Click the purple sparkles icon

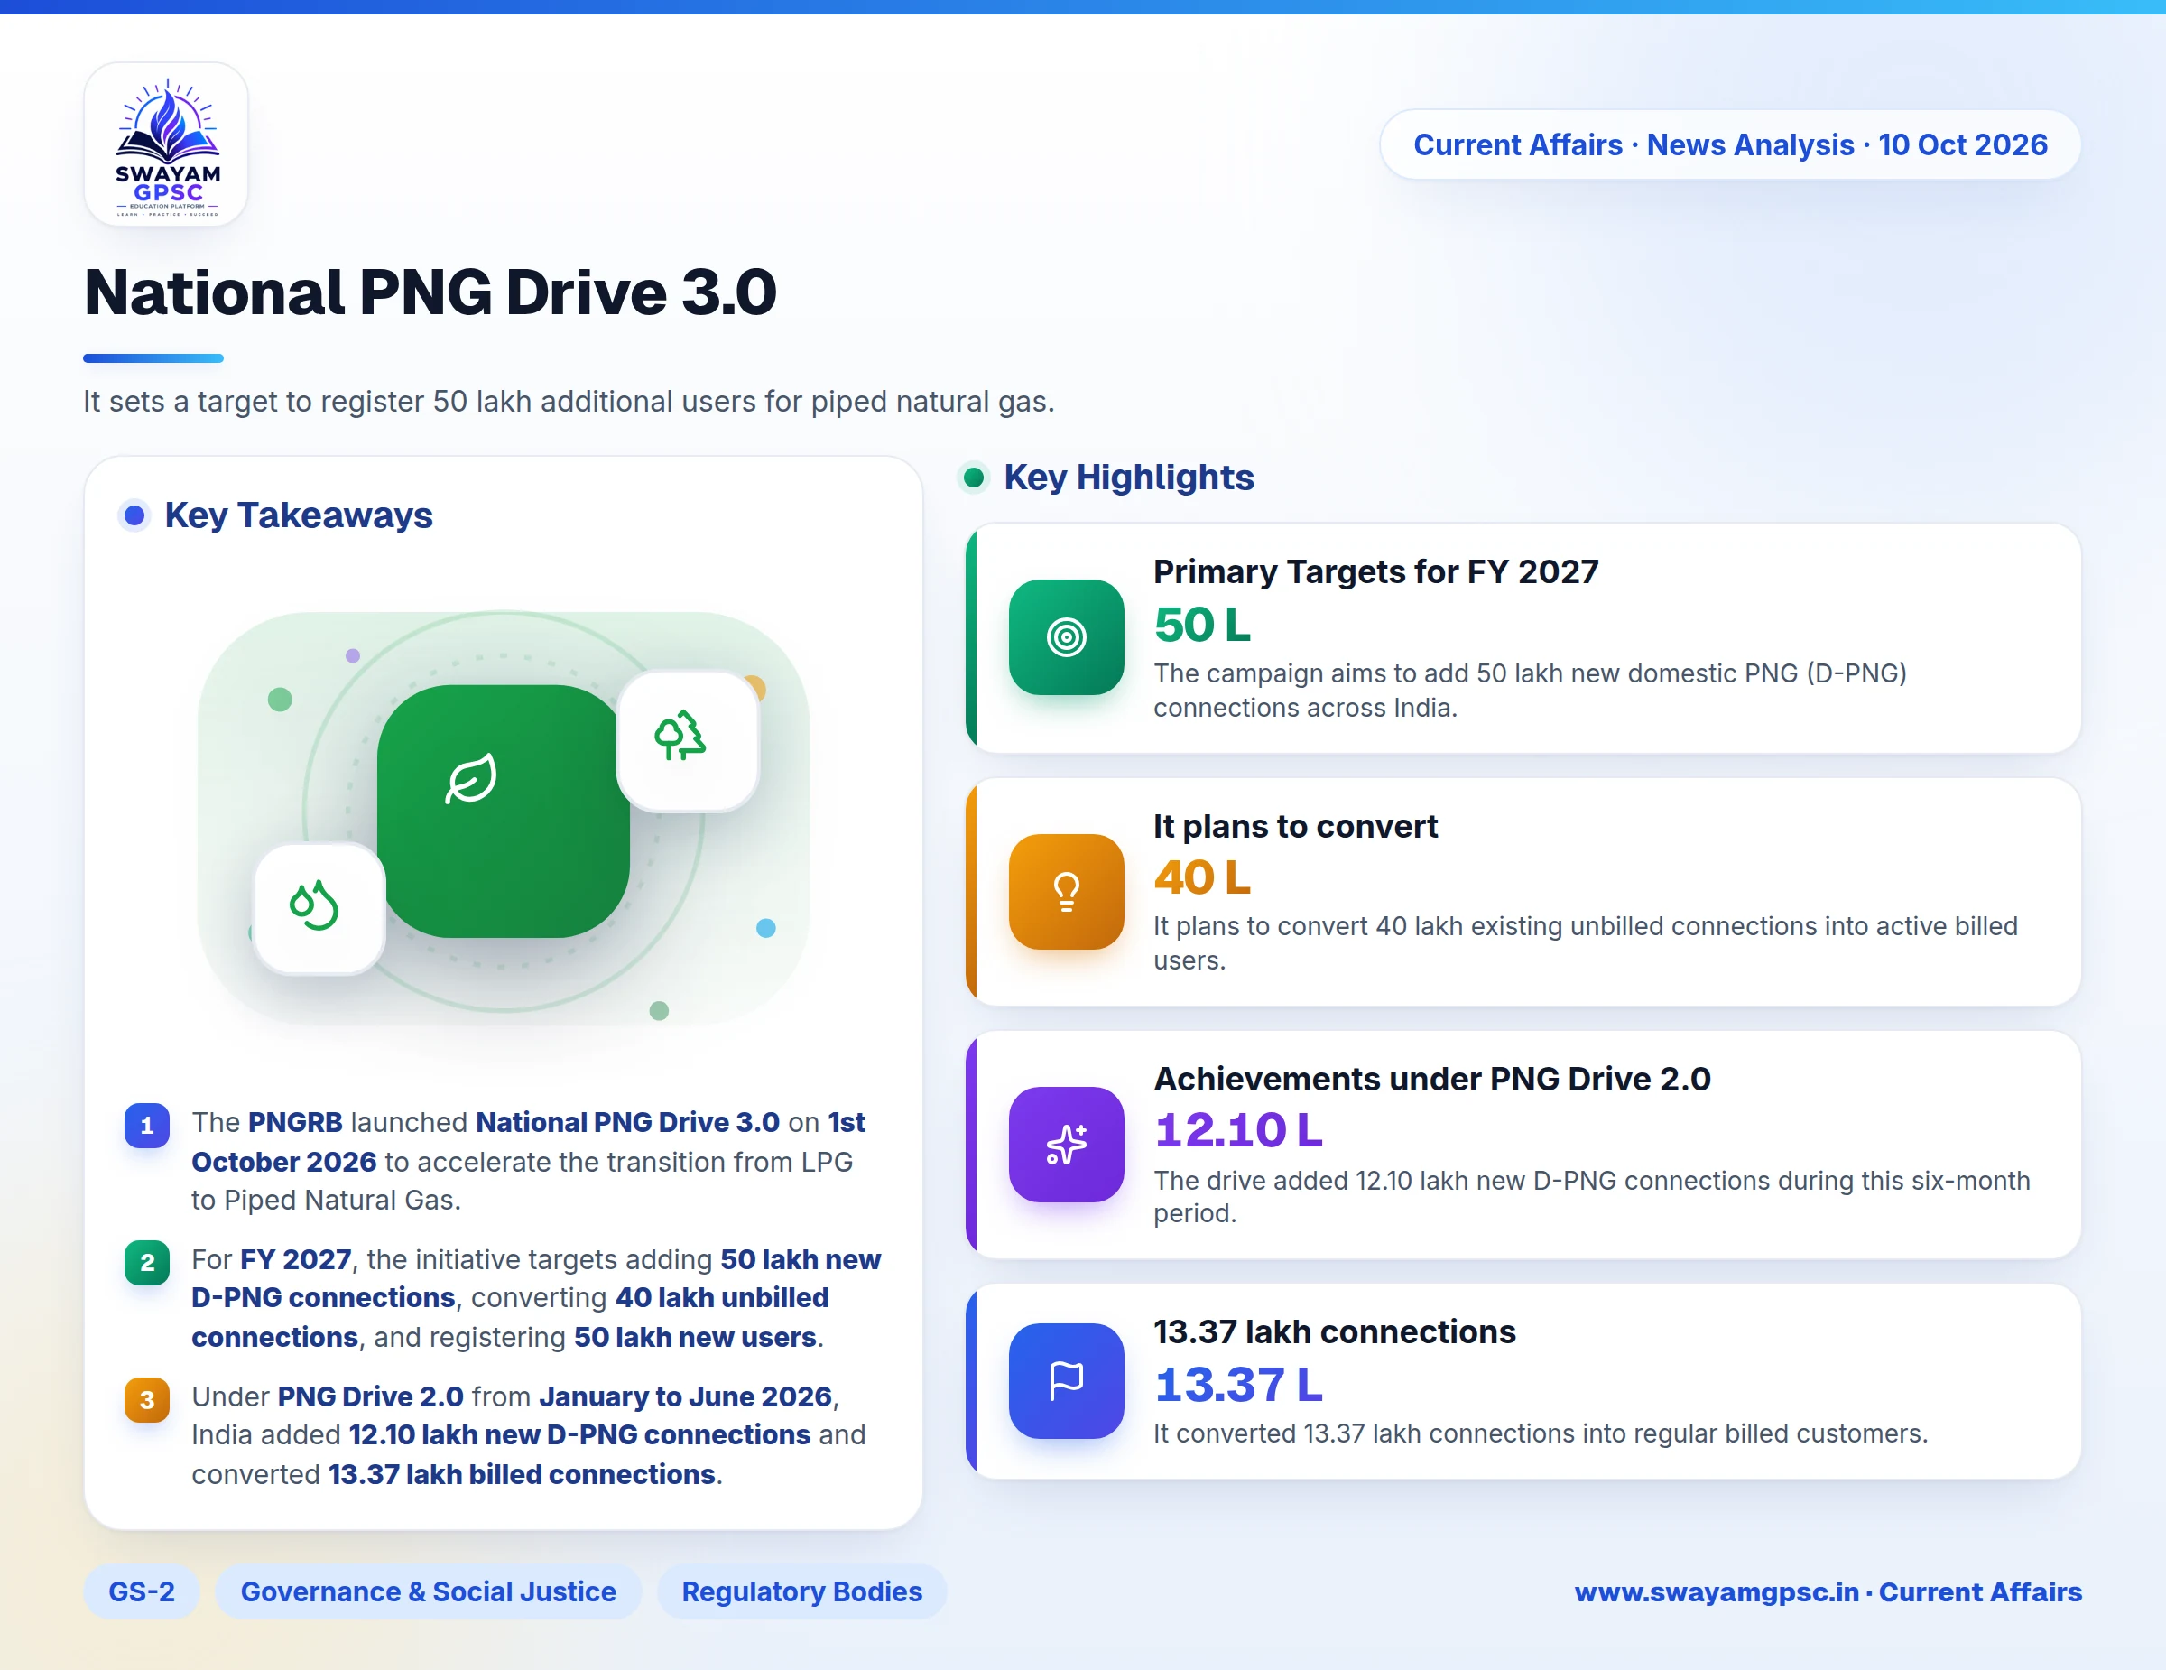coord(1066,1145)
